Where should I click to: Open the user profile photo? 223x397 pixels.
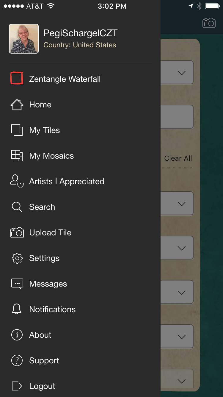click(24, 39)
